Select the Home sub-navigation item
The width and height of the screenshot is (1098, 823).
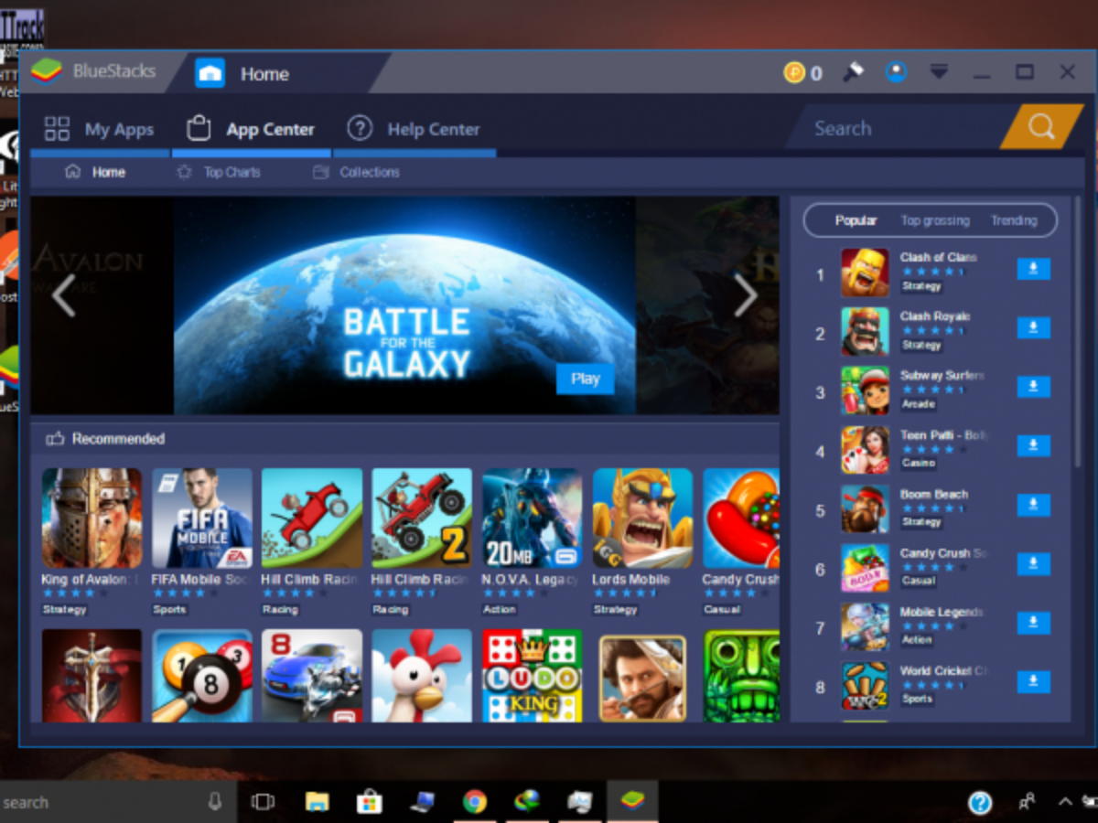tap(96, 172)
